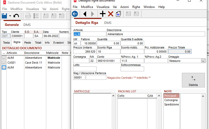This screenshot has width=209, height=129.
Task: Expand the Omaggio dropdown
Action: coord(203,61)
